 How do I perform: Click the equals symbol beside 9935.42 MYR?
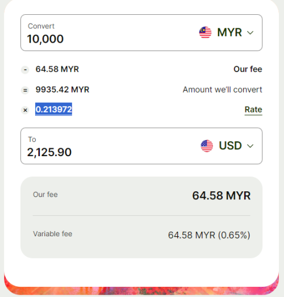25,90
